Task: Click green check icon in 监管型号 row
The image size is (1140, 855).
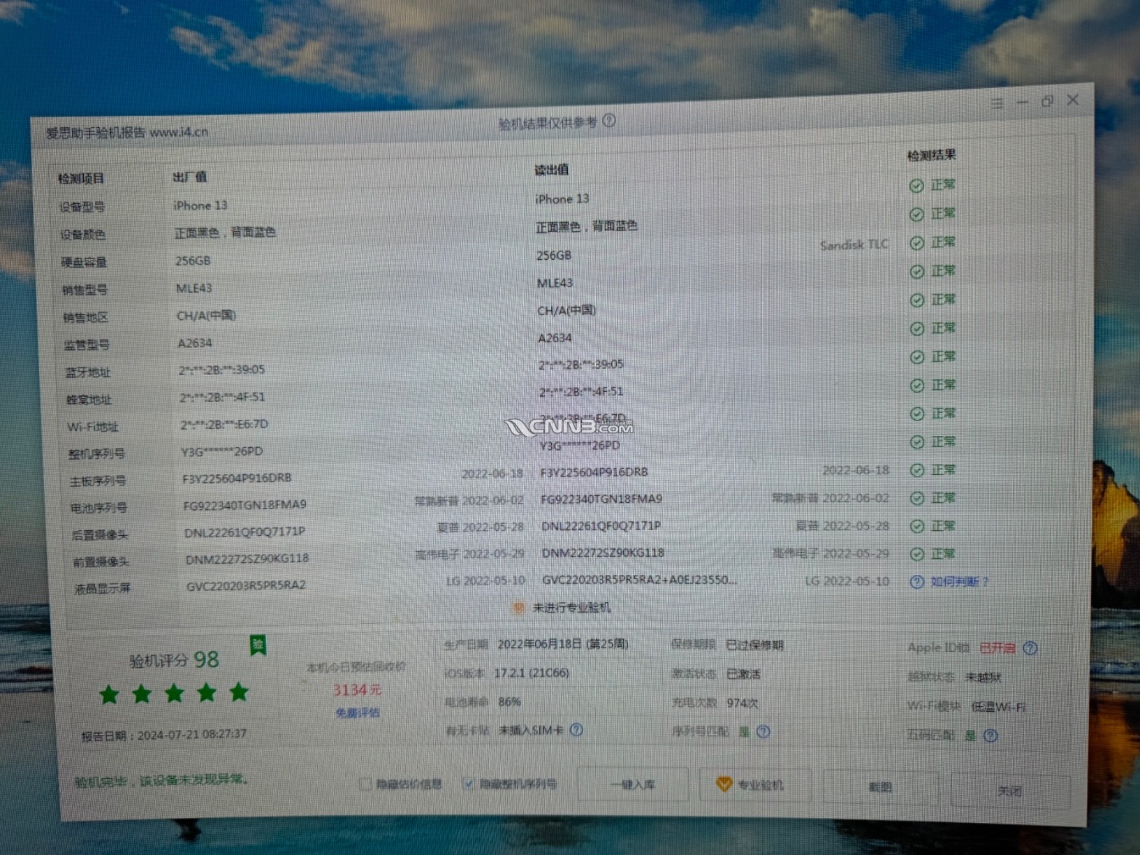Action: (916, 329)
